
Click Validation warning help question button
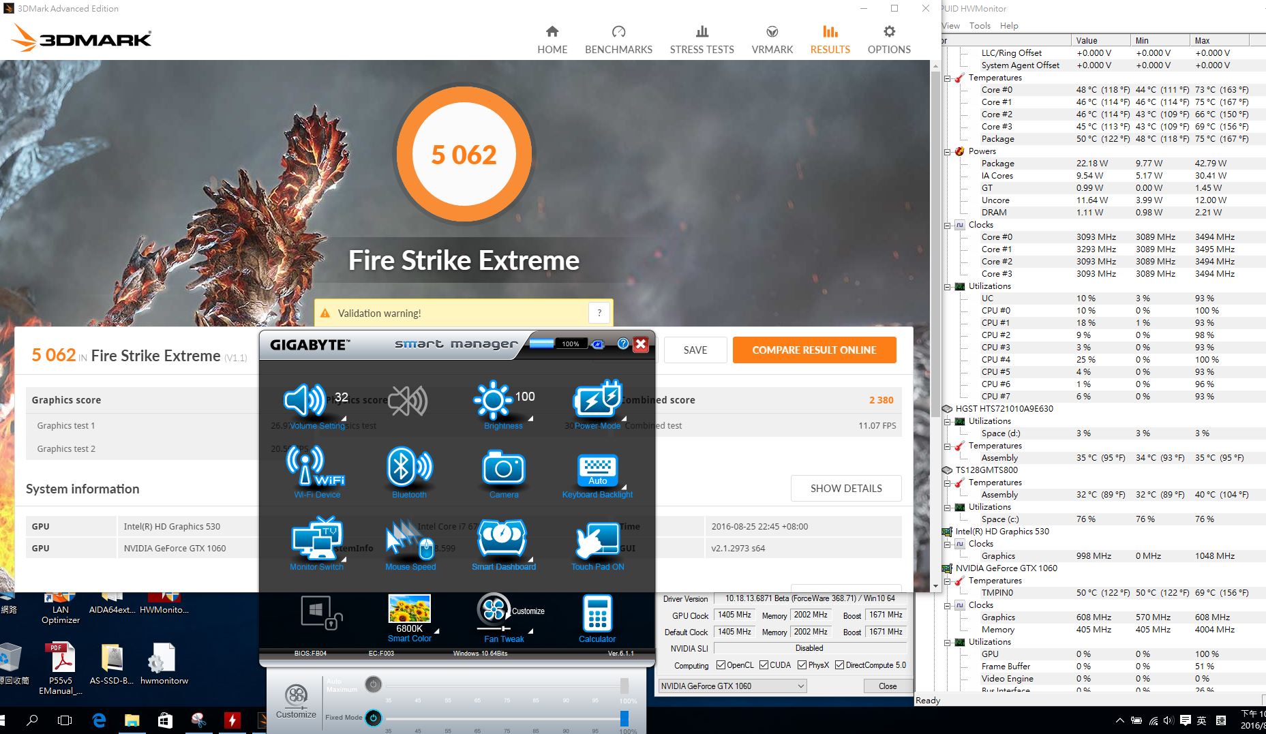click(599, 313)
